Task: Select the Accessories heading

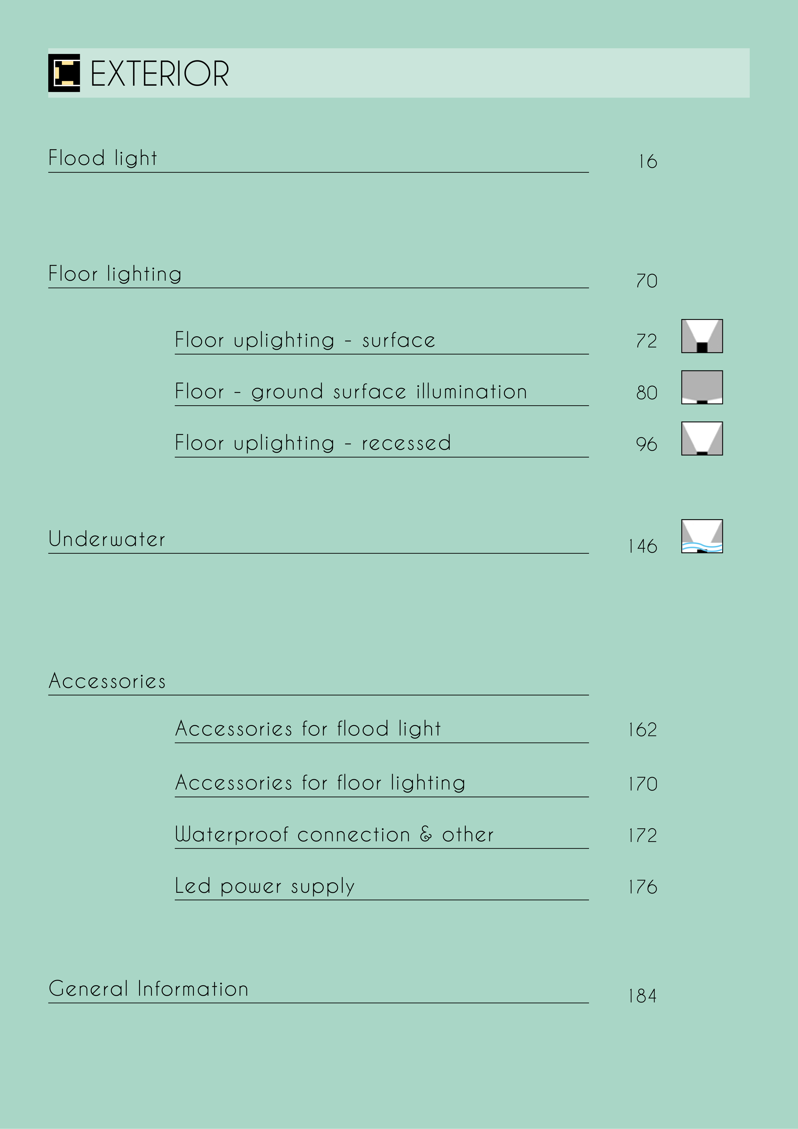Action: (107, 681)
